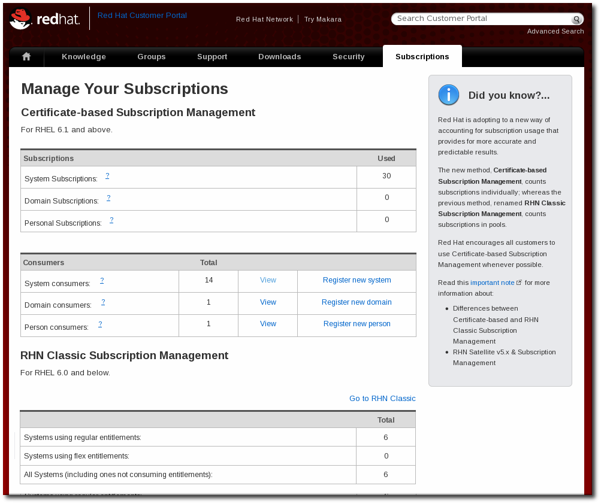Click the 'Consumers' table header
The image size is (601, 504).
click(43, 263)
